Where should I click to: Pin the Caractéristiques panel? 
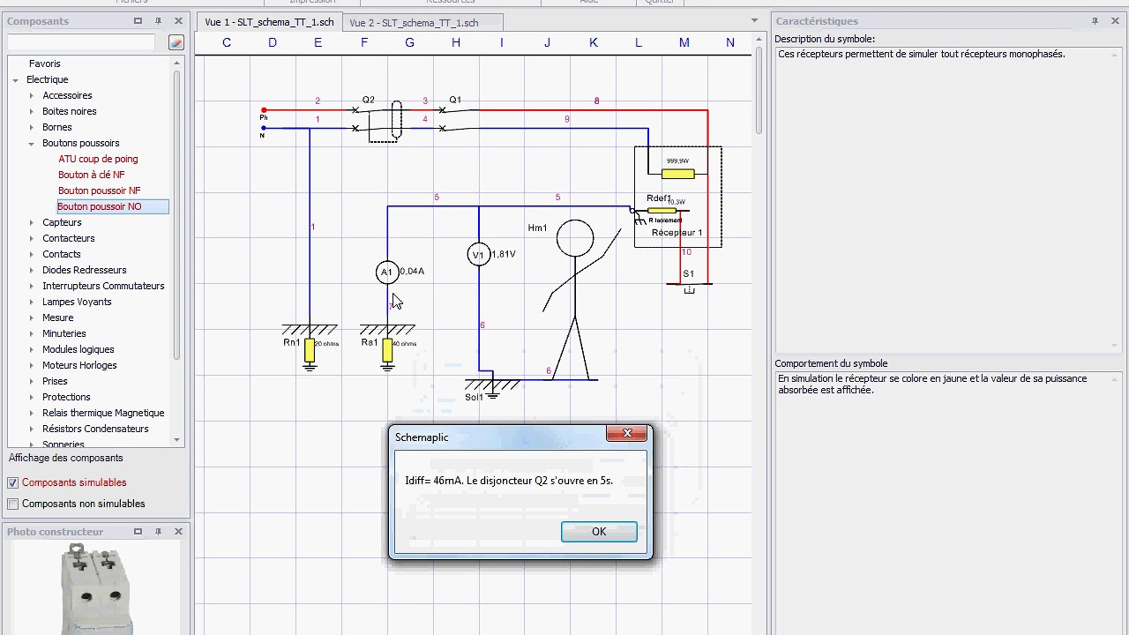pyautogui.click(x=1095, y=21)
